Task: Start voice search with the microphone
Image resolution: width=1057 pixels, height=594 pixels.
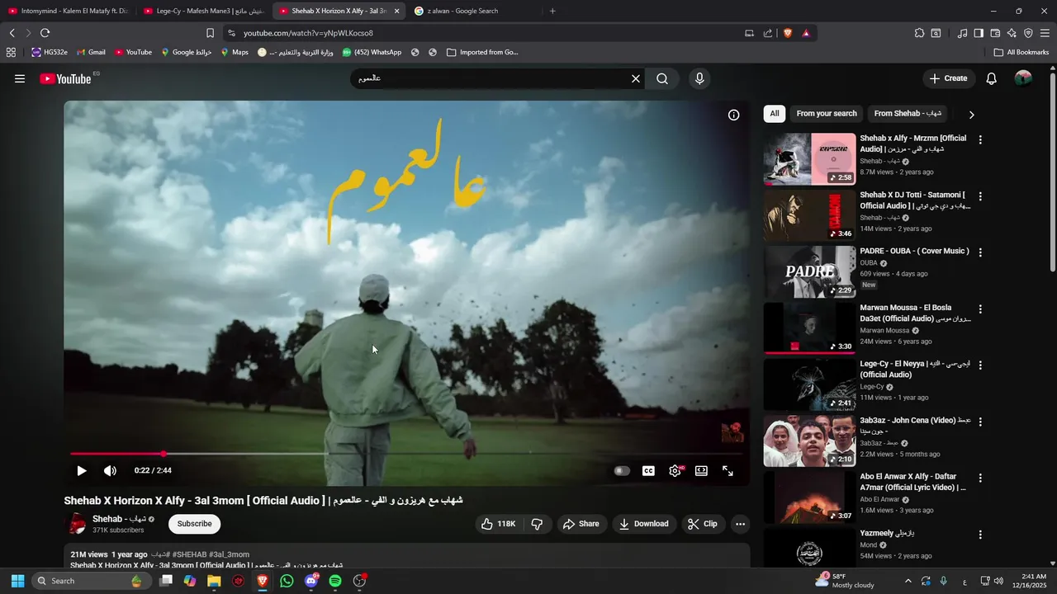Action: click(x=699, y=78)
